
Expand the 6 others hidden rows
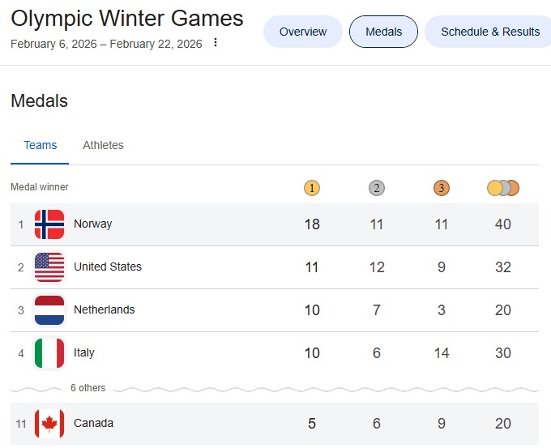pos(88,388)
